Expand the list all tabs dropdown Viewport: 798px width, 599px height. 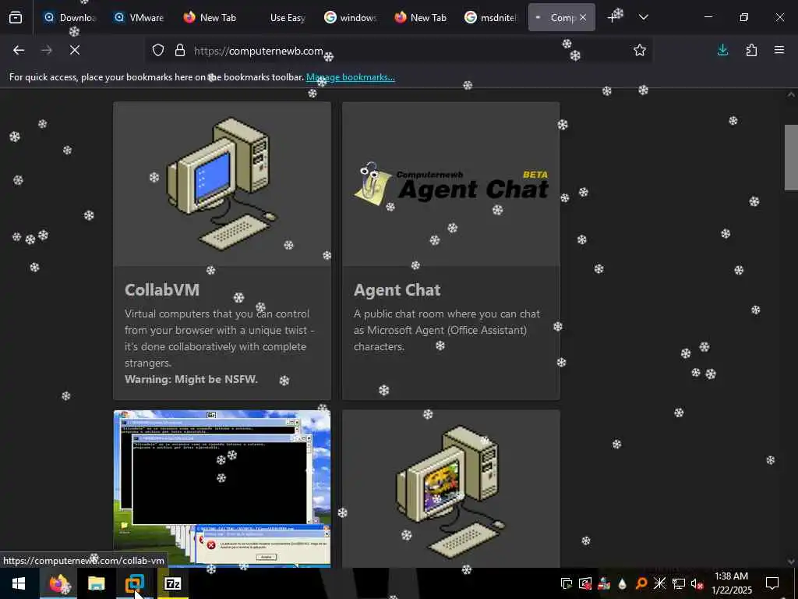[x=643, y=17]
